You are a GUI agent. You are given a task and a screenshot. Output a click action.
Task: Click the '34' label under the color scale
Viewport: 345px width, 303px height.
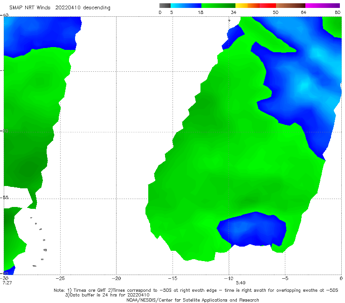pos(234,12)
